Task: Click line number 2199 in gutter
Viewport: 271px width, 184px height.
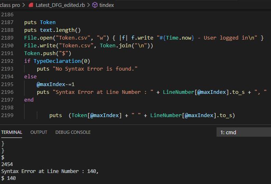Action: click(x=7, y=115)
